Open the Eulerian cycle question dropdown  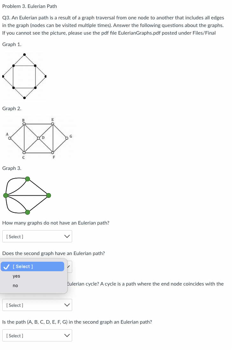click(37, 305)
